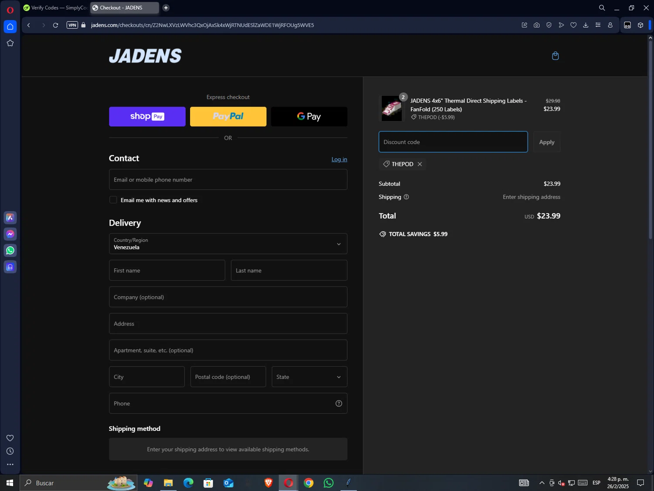654x491 pixels.
Task: Expand the Country/Region dropdown
Action: click(x=228, y=244)
